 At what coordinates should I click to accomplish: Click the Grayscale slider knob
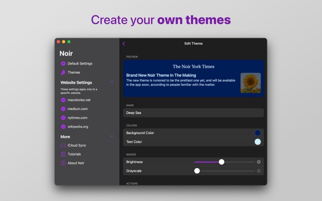pos(197,171)
